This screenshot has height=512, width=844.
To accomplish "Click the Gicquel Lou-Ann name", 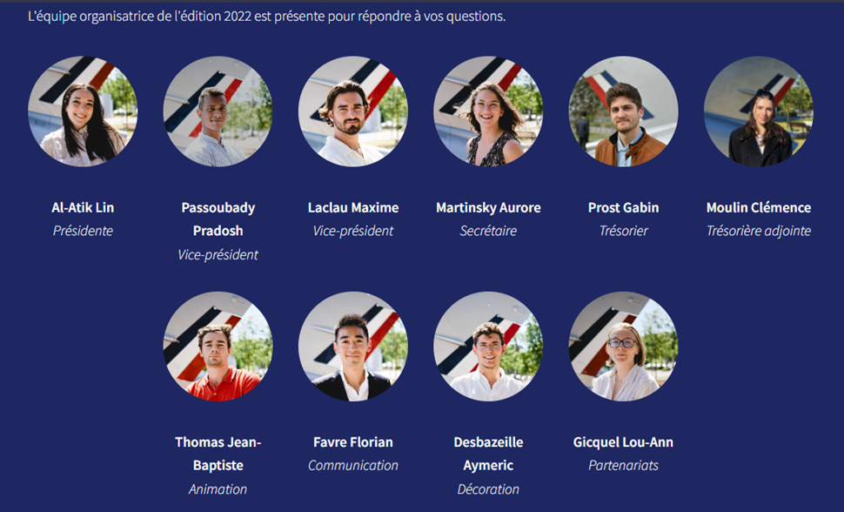I will pyautogui.click(x=623, y=442).
